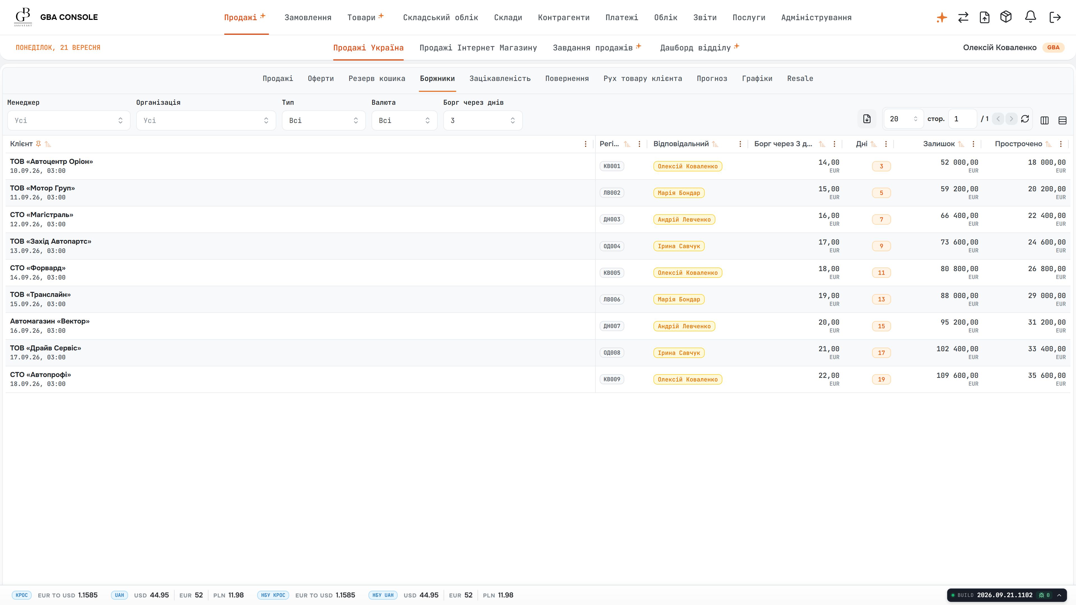Open Відповідальний column options menu
This screenshot has width=1076, height=605.
coord(740,144)
